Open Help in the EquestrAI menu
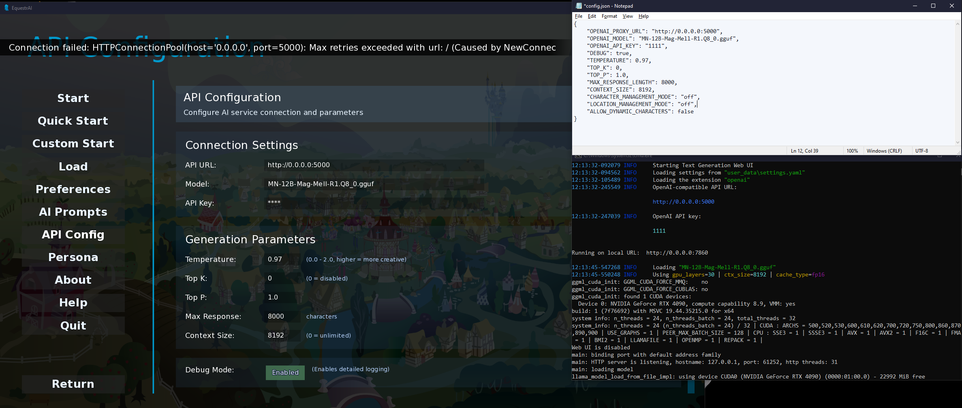962x408 pixels. click(x=73, y=303)
